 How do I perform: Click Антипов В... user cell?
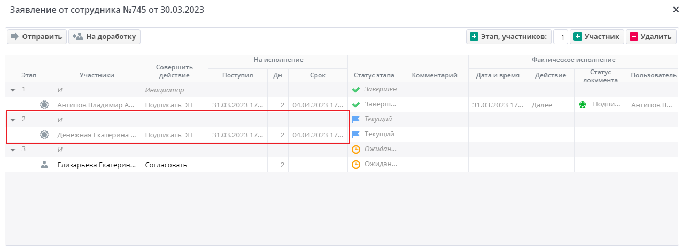pyautogui.click(x=653, y=105)
